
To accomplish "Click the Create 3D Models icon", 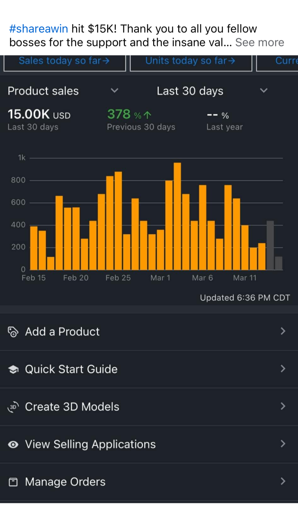I will pyautogui.click(x=13, y=407).
